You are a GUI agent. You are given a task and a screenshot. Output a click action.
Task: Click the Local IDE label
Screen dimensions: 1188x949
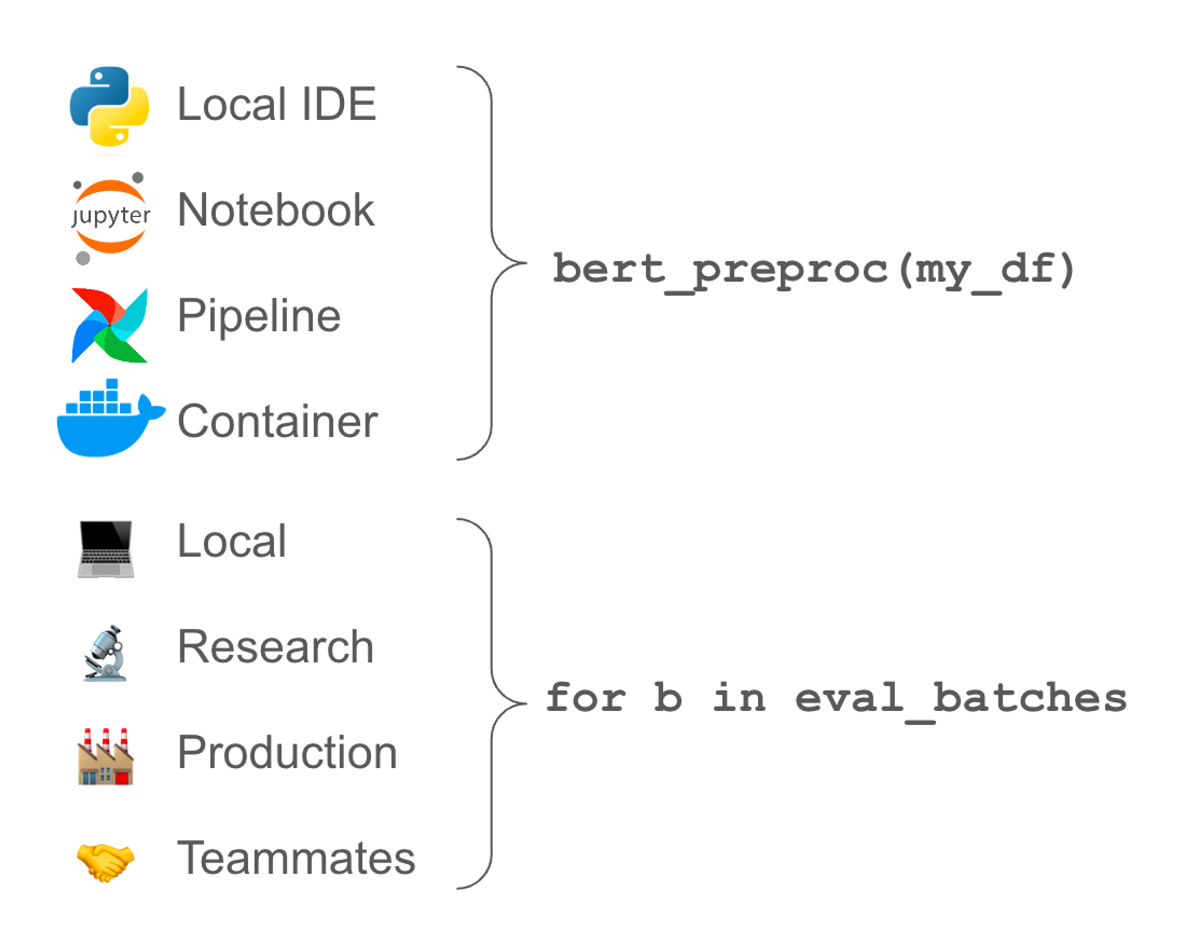click(277, 104)
